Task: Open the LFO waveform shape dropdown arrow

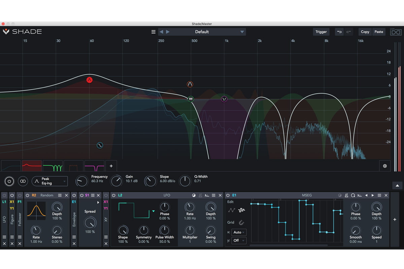Action: pos(154,211)
